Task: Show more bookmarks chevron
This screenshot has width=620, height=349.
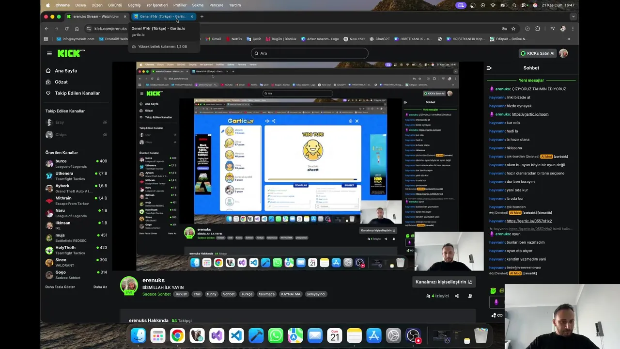Action: [x=569, y=39]
